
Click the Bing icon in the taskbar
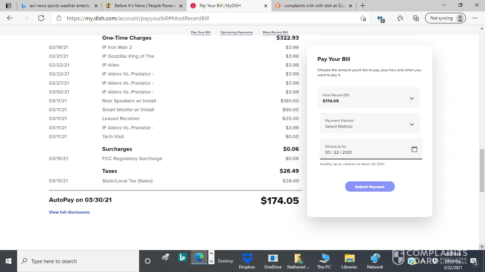point(182,258)
